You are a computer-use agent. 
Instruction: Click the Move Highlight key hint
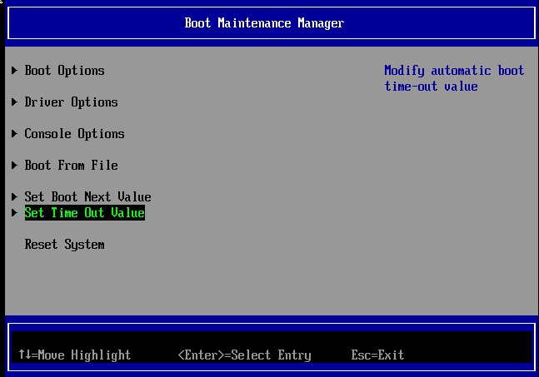75,355
